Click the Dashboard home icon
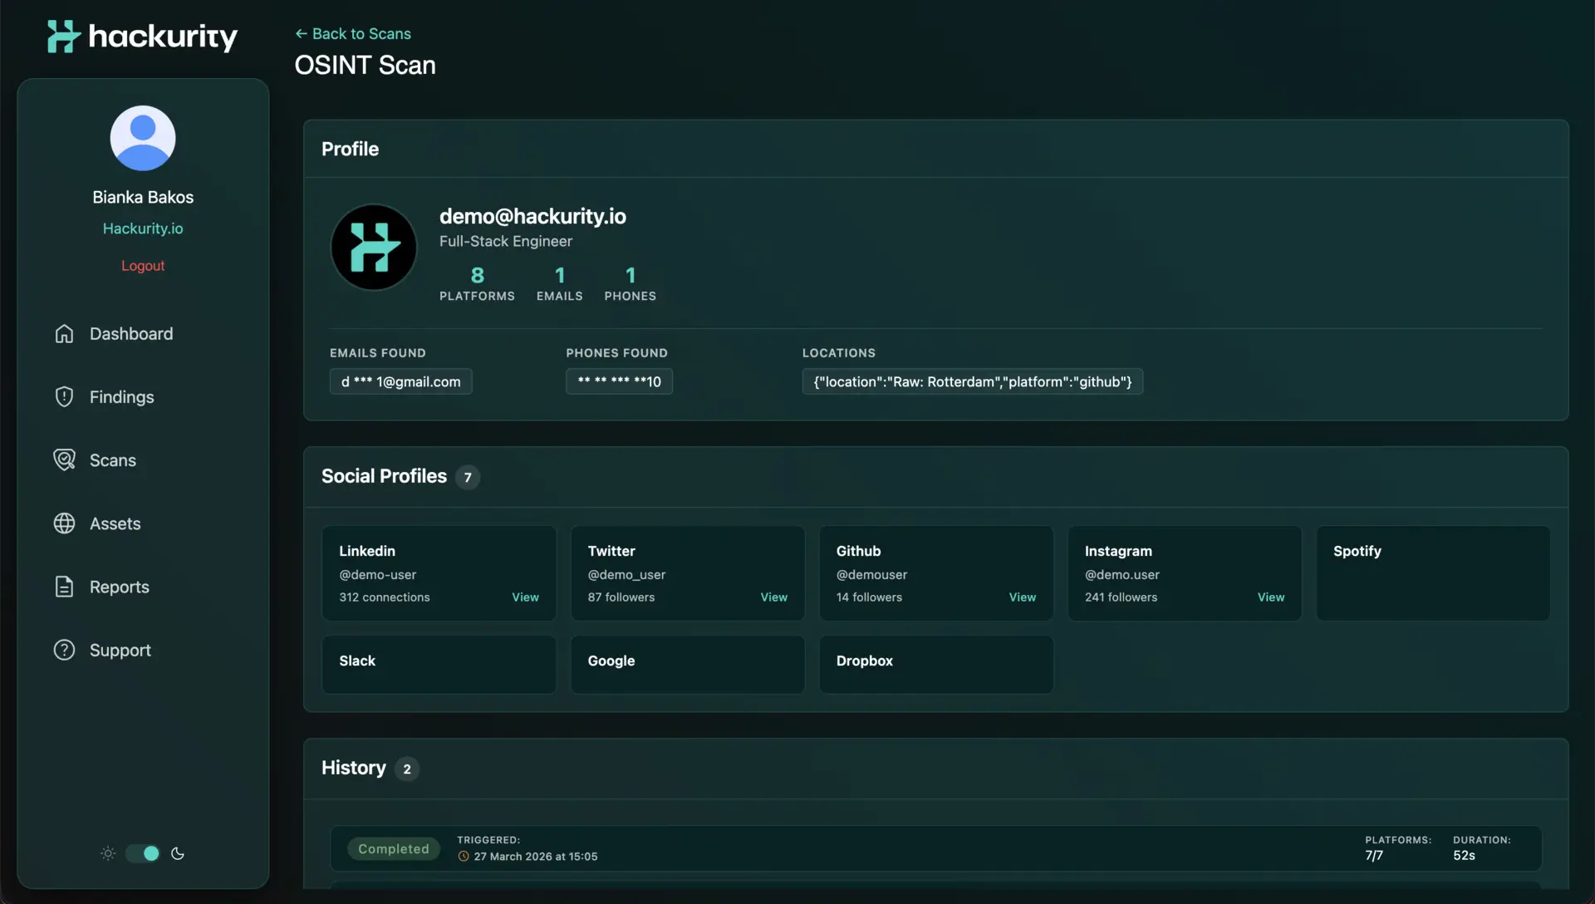 [x=64, y=333]
